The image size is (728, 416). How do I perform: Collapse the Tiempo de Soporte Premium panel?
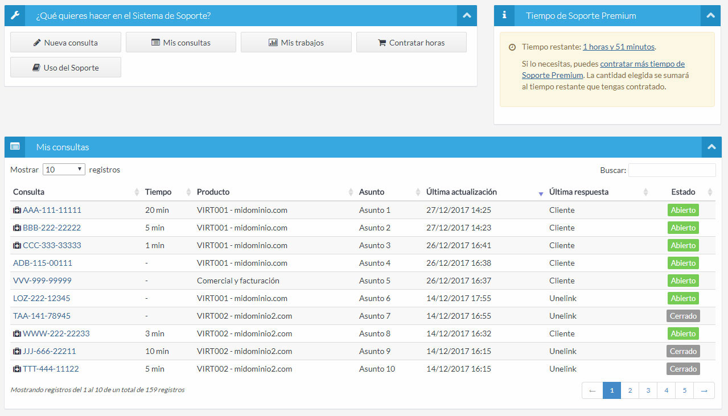pos(710,15)
